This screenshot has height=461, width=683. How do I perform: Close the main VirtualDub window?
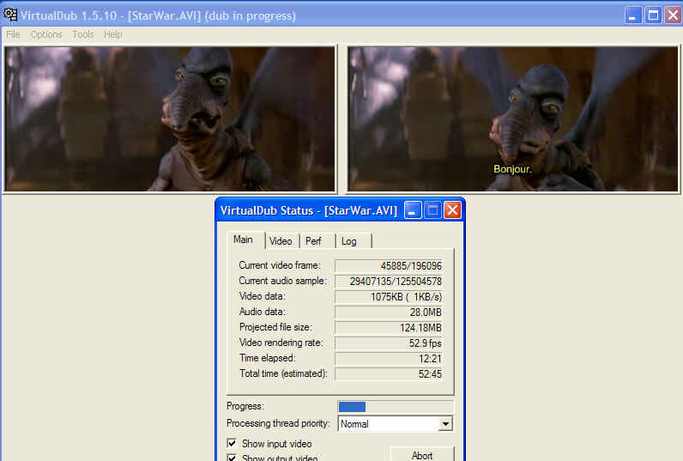tap(673, 15)
